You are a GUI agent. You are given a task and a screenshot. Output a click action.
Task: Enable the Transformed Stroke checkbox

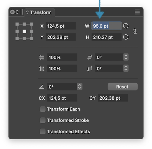coord(43,120)
